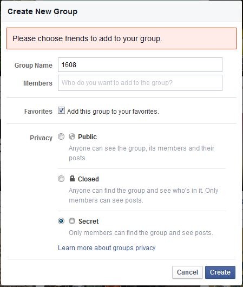Screen dimensions: 243x287
Task: Click the globe icon beside Public
Action: click(x=72, y=136)
